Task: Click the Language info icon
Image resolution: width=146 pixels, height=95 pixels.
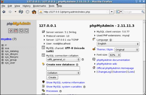Action: tap(110, 40)
